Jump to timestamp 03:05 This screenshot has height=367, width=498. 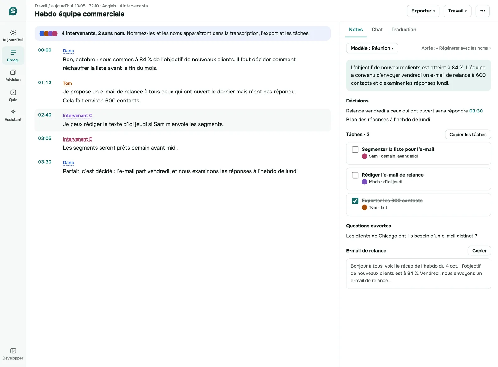[x=45, y=138]
